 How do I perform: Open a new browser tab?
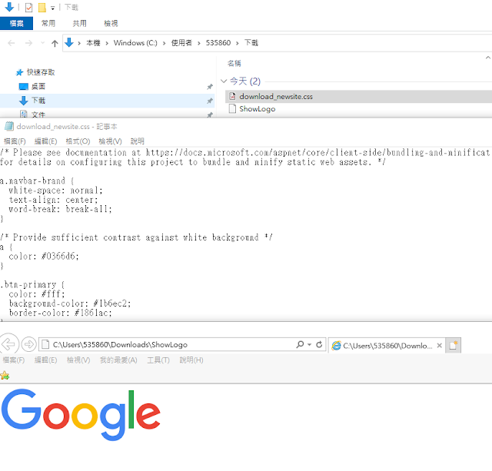click(454, 345)
